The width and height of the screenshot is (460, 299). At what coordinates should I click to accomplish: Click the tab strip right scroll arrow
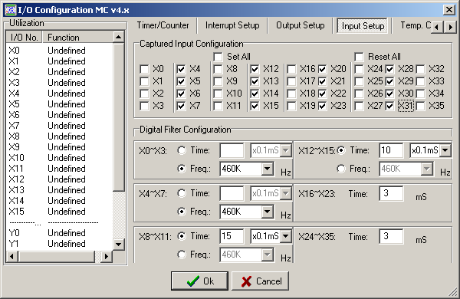(x=450, y=28)
